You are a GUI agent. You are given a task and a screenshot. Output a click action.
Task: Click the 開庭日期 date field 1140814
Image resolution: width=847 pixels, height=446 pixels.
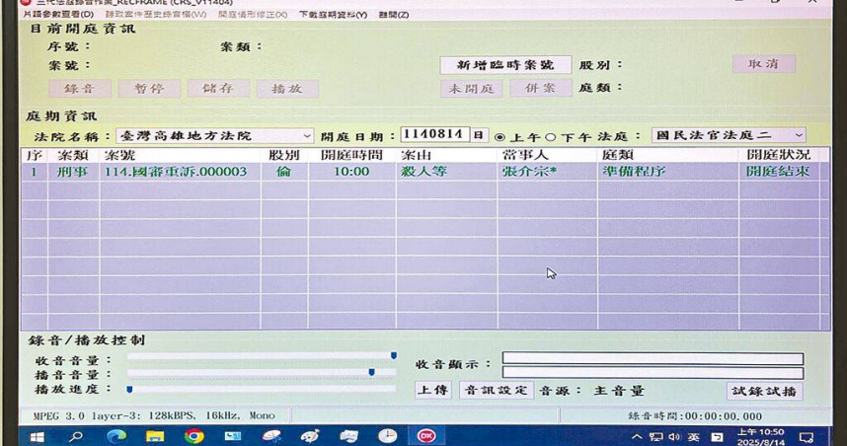pos(434,134)
